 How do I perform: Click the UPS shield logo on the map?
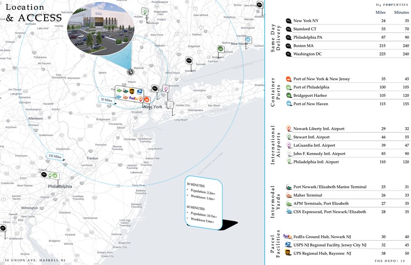coord(132,91)
